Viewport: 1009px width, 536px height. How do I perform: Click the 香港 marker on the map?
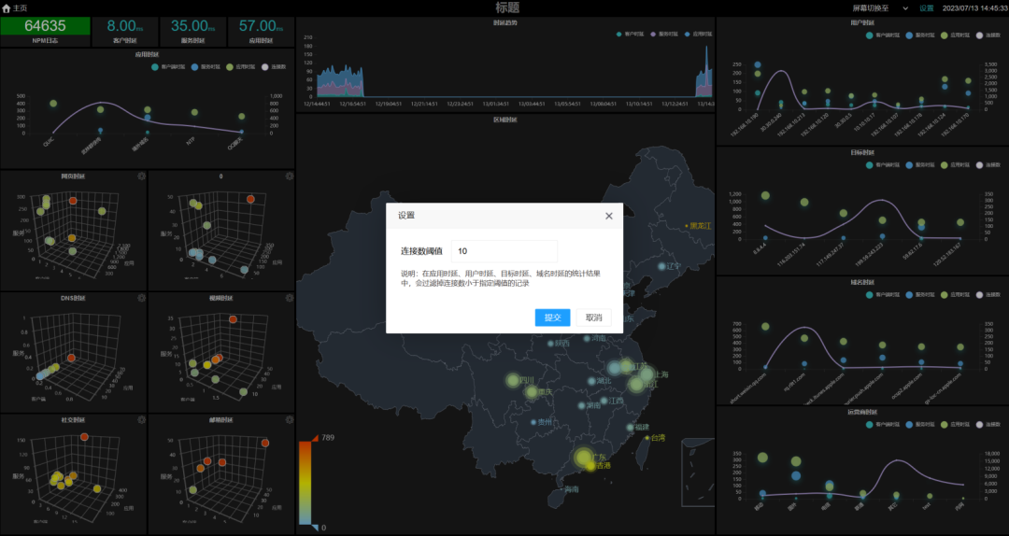tap(590, 466)
